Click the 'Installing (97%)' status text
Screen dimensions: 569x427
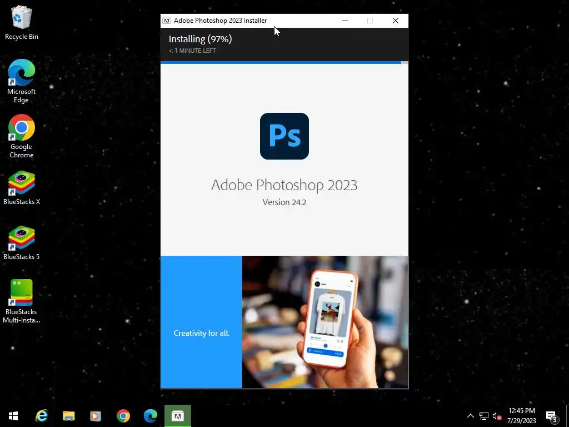pyautogui.click(x=200, y=39)
